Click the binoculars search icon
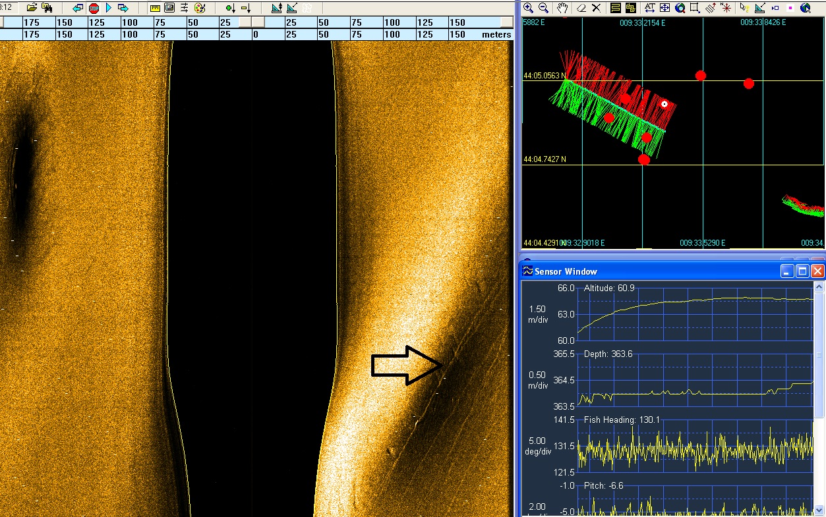This screenshot has width=826, height=517. 47,8
